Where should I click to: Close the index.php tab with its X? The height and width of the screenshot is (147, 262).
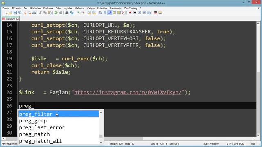pyautogui.click(x=18, y=19)
